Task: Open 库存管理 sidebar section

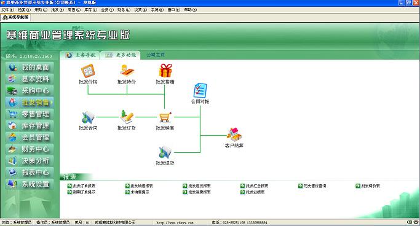Action: (30, 126)
